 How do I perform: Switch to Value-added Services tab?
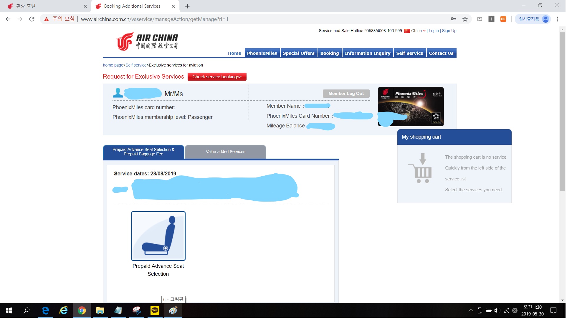click(226, 152)
